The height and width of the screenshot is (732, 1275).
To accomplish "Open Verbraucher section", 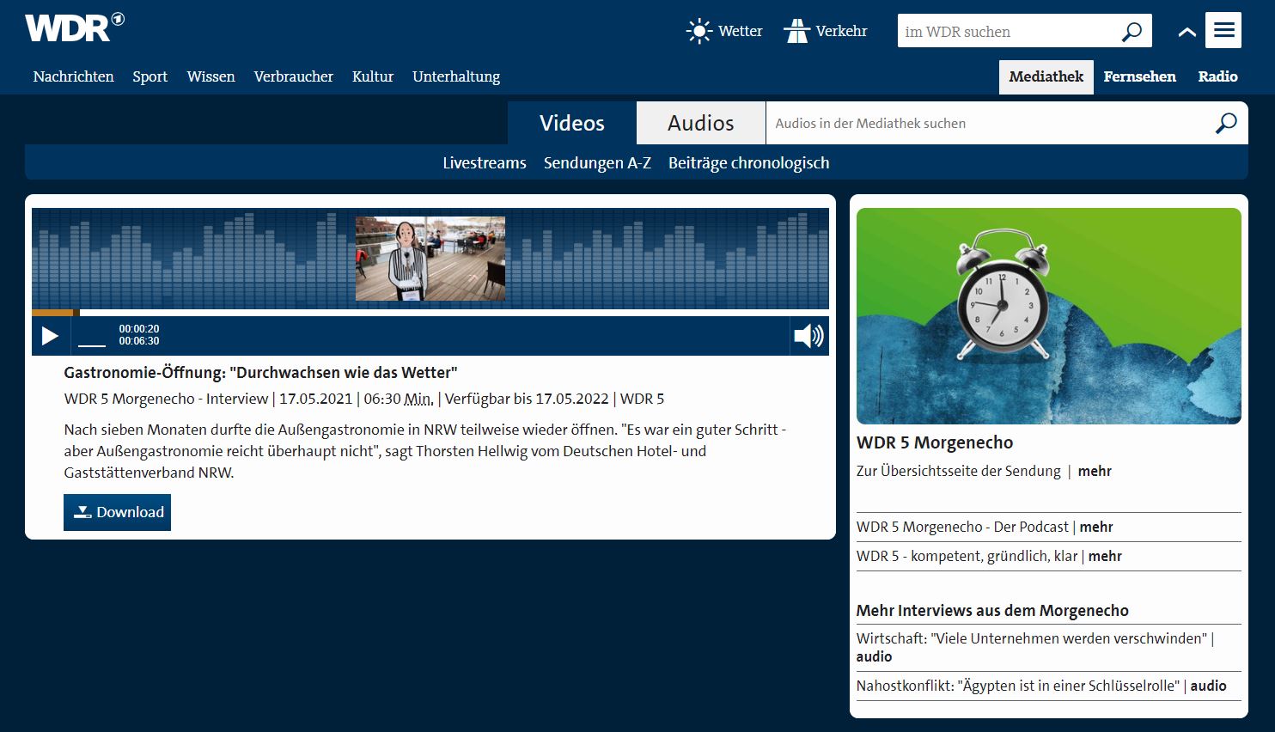I will 294,76.
